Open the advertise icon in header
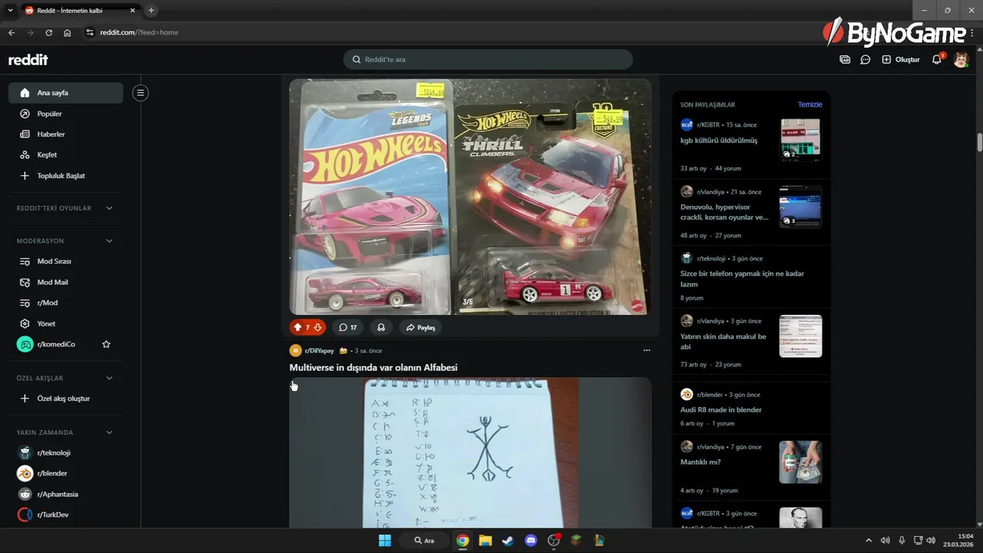Image resolution: width=983 pixels, height=553 pixels. coord(845,59)
